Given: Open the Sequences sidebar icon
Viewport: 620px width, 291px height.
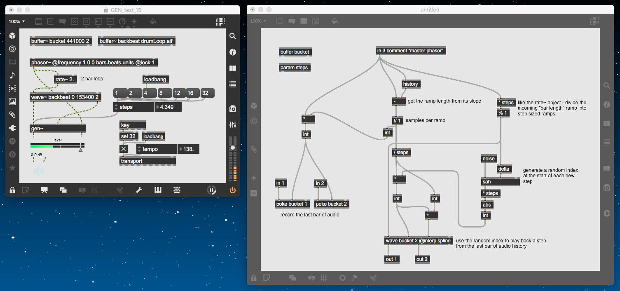Looking at the screenshot, I should click(x=12, y=88).
